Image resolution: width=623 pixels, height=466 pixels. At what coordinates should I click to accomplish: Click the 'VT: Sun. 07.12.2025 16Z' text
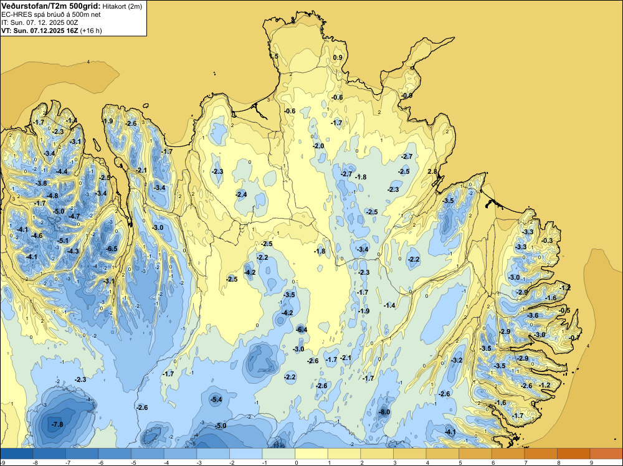40,31
